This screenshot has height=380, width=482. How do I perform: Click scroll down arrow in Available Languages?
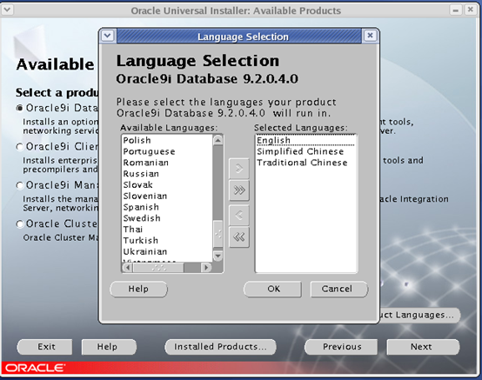click(218, 256)
